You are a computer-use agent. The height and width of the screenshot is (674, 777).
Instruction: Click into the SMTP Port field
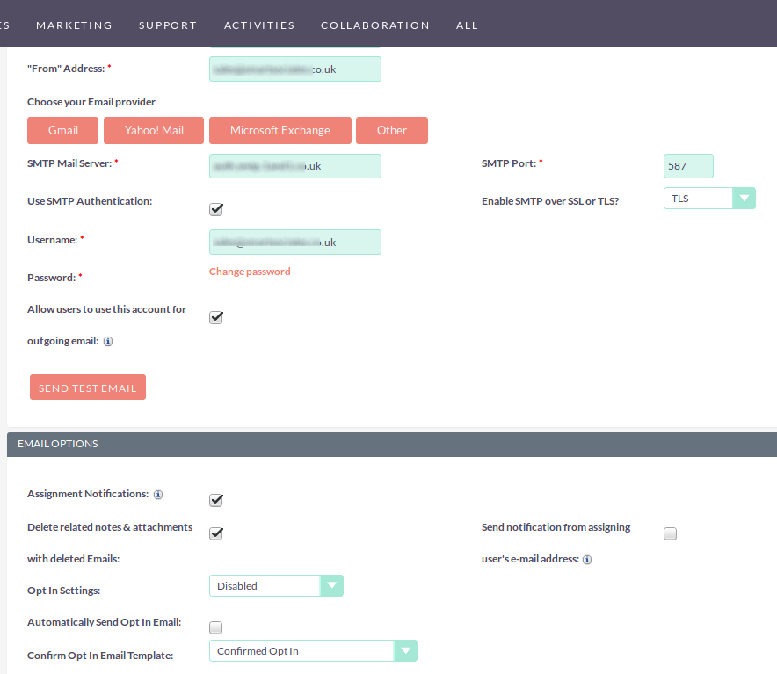click(x=688, y=165)
